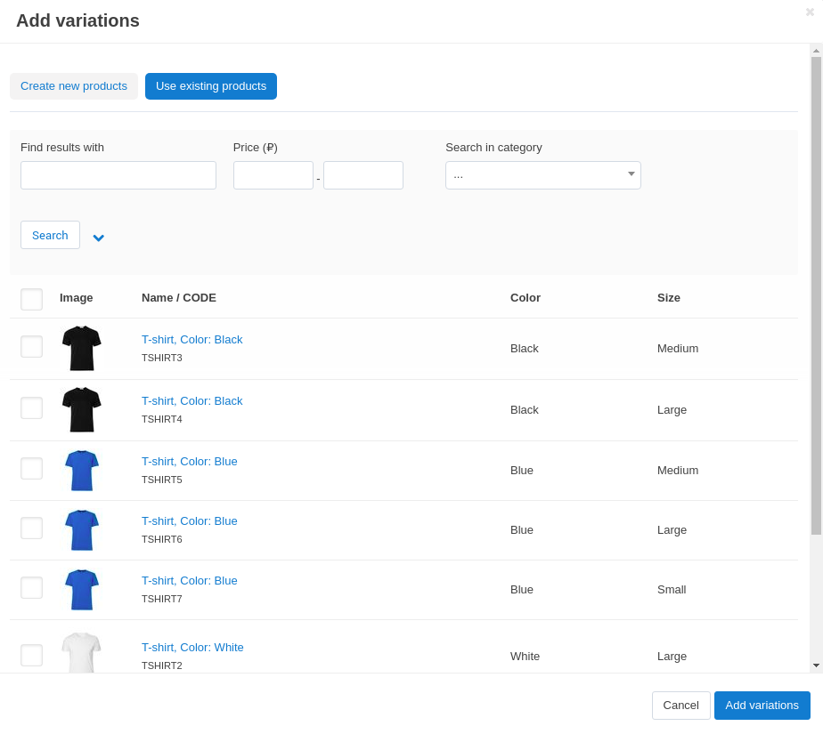The image size is (823, 734).
Task: Check the TSHIRT3 row checkbox
Action: coord(31,347)
